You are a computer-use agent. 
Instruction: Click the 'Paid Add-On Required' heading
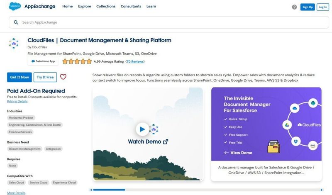(36, 91)
